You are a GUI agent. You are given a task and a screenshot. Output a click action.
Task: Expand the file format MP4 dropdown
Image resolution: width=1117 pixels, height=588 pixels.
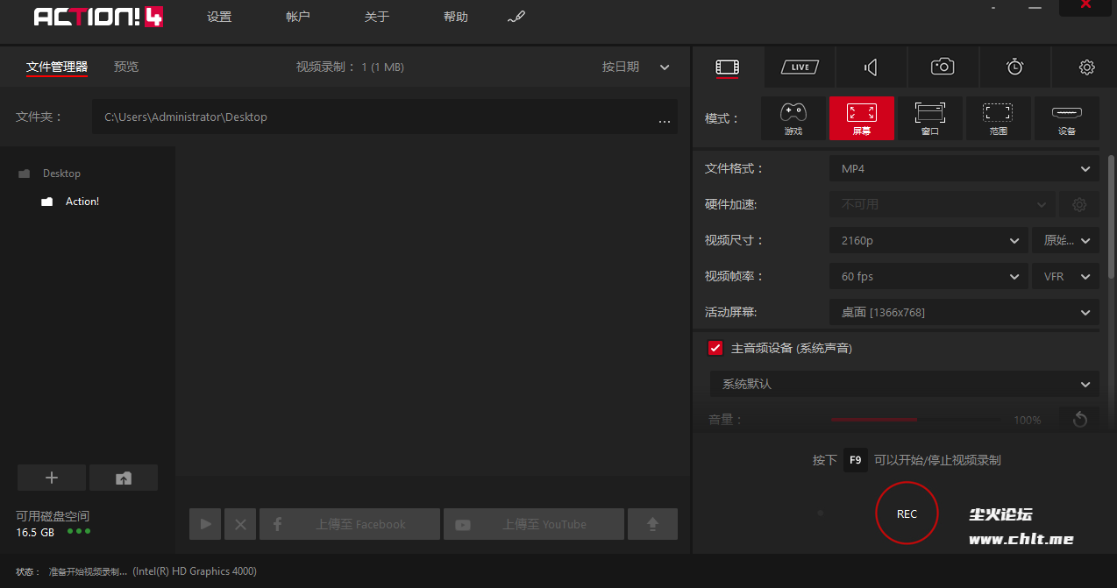click(964, 169)
